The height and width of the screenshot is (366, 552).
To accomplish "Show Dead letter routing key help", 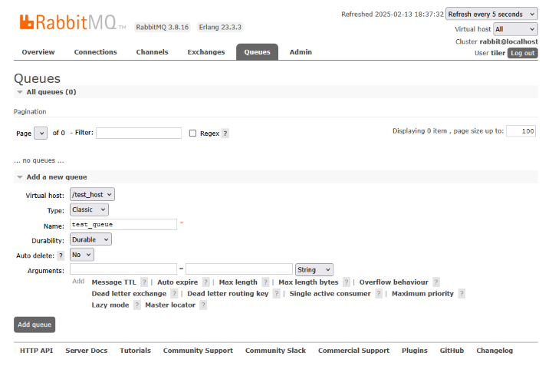I will [276, 293].
